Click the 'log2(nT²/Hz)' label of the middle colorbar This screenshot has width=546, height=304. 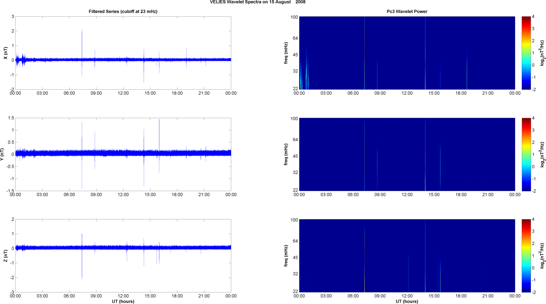click(x=542, y=154)
